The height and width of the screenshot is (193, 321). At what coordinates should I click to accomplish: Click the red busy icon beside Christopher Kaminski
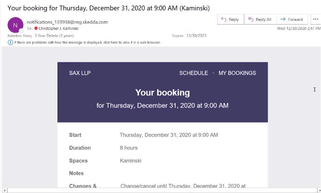36,28
